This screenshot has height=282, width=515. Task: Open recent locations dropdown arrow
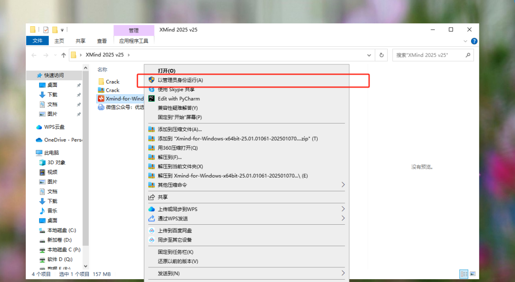click(x=55, y=55)
